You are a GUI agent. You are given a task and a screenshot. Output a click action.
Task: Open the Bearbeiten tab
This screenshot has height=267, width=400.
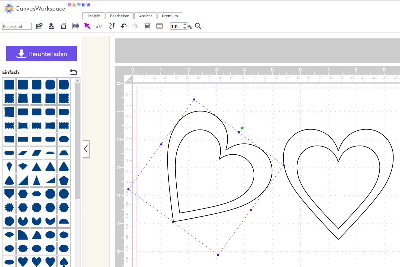[119, 16]
